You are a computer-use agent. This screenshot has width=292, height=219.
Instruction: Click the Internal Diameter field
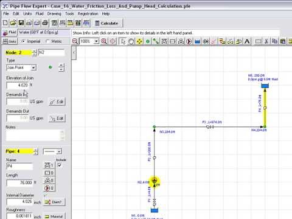(x=19, y=201)
